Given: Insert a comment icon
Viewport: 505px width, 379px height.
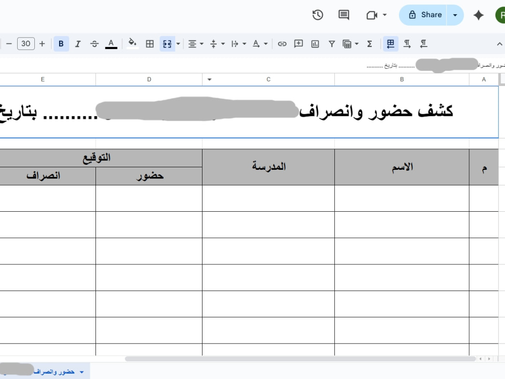Looking at the screenshot, I should (x=298, y=43).
